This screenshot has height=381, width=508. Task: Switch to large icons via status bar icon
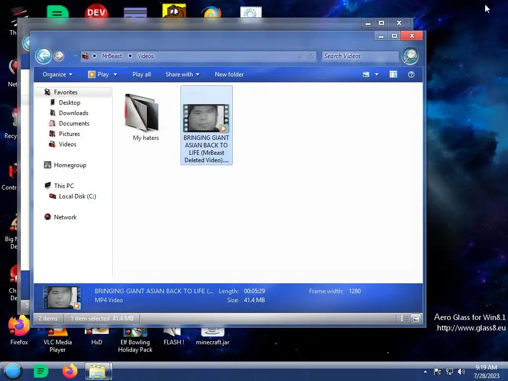(x=416, y=319)
